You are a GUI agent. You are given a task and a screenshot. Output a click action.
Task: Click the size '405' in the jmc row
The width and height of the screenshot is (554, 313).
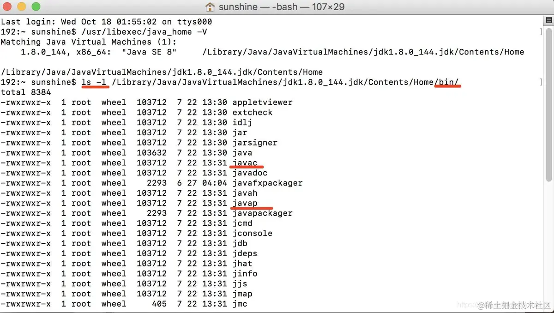coord(159,304)
